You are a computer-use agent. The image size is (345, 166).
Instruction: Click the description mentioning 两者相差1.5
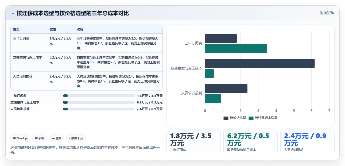(x=118, y=81)
